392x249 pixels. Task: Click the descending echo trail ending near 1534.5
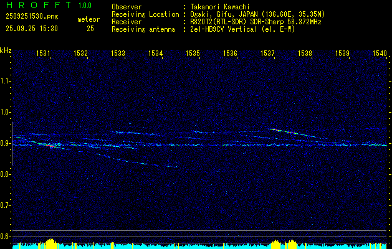click(137, 161)
